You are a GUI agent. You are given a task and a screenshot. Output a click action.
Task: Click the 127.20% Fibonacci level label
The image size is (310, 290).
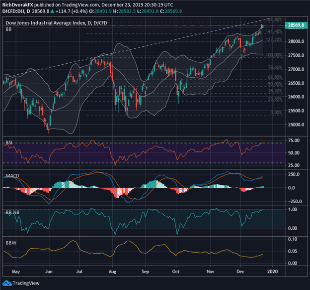(x=274, y=40)
